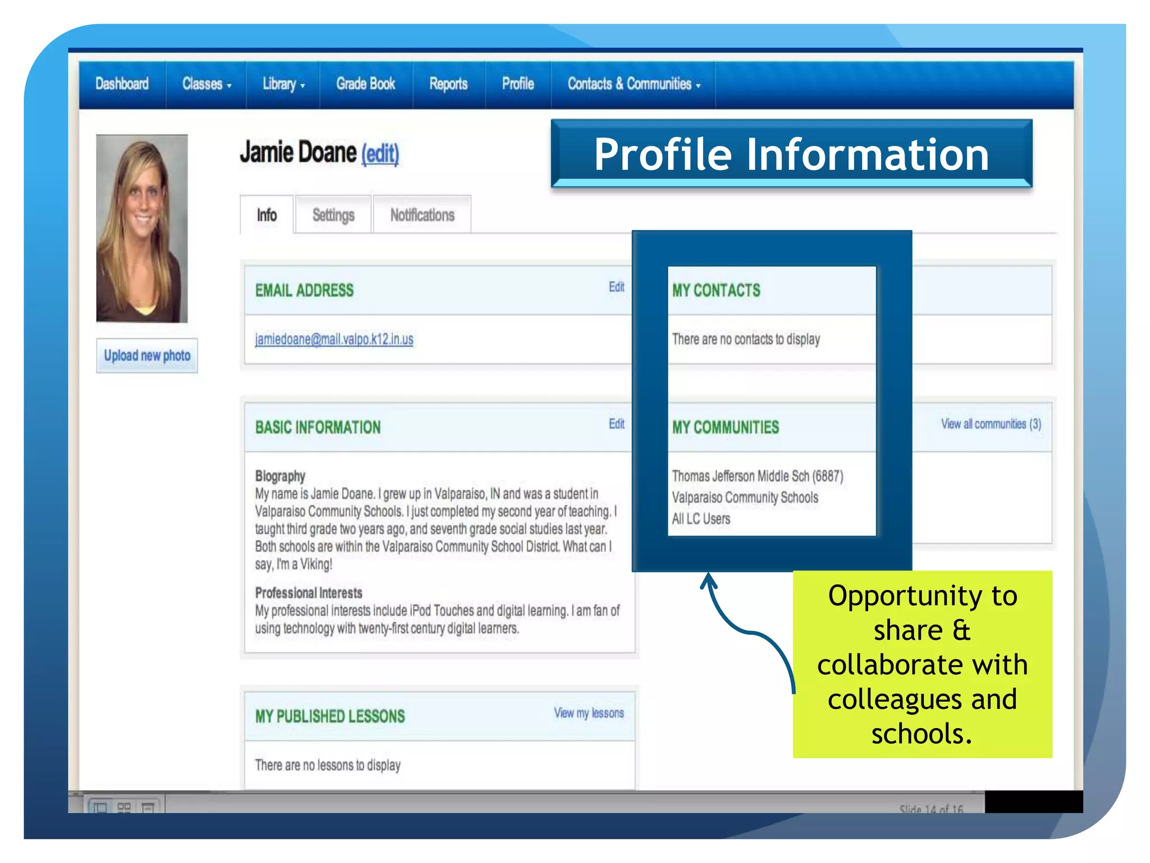Open View all communities (3) link

[x=991, y=424]
